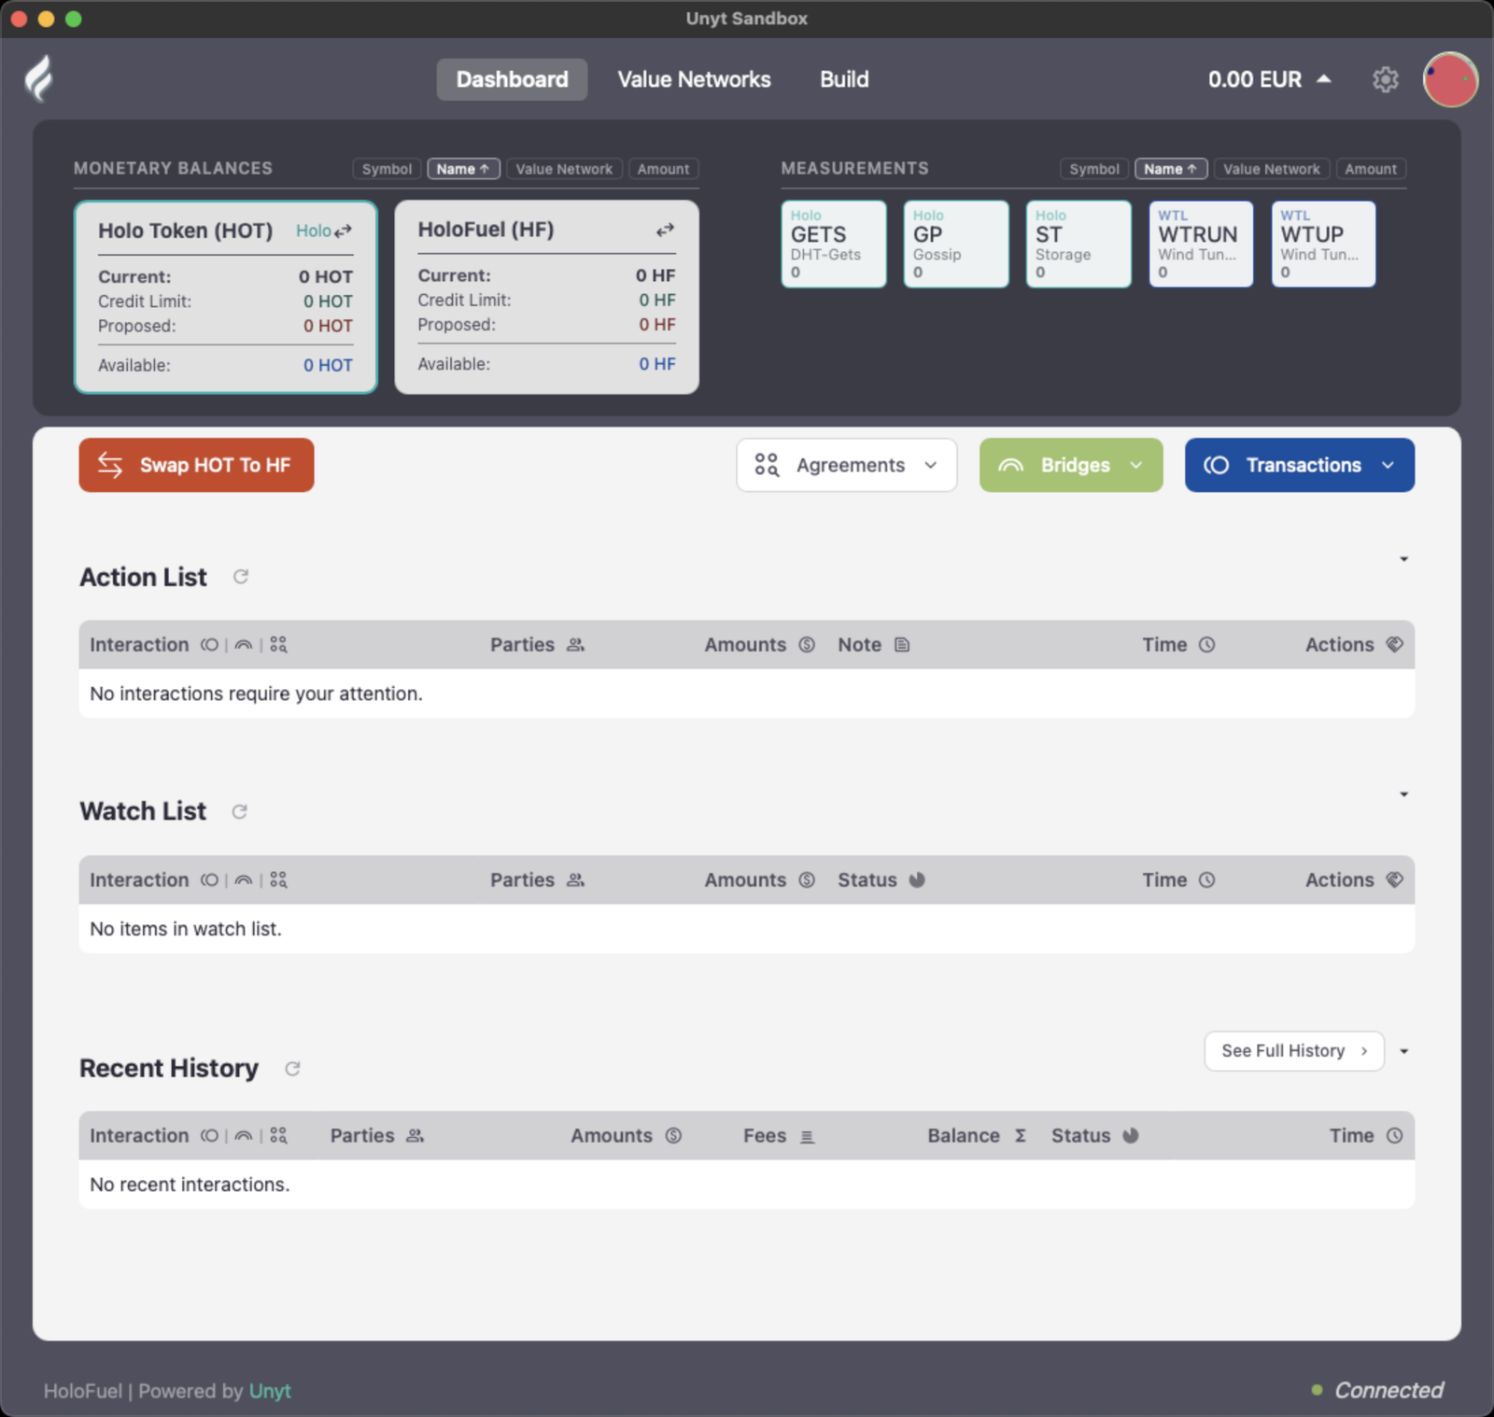Click the swap arrows on Holo Token card
1494x1417 pixels.
click(344, 231)
